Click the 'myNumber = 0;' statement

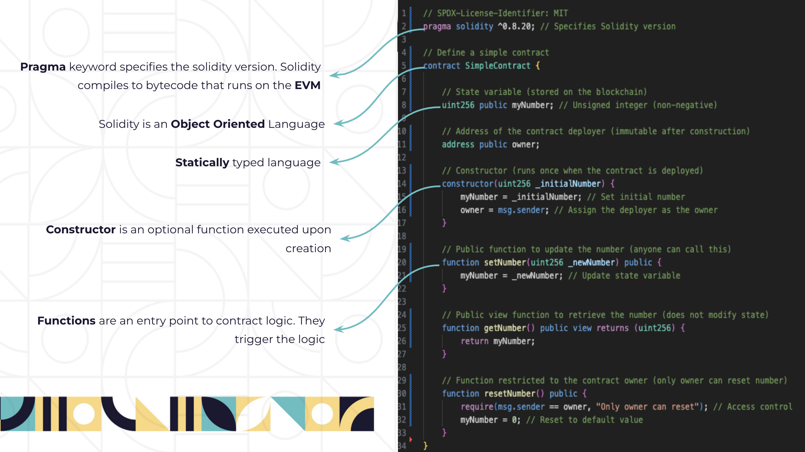pos(490,420)
